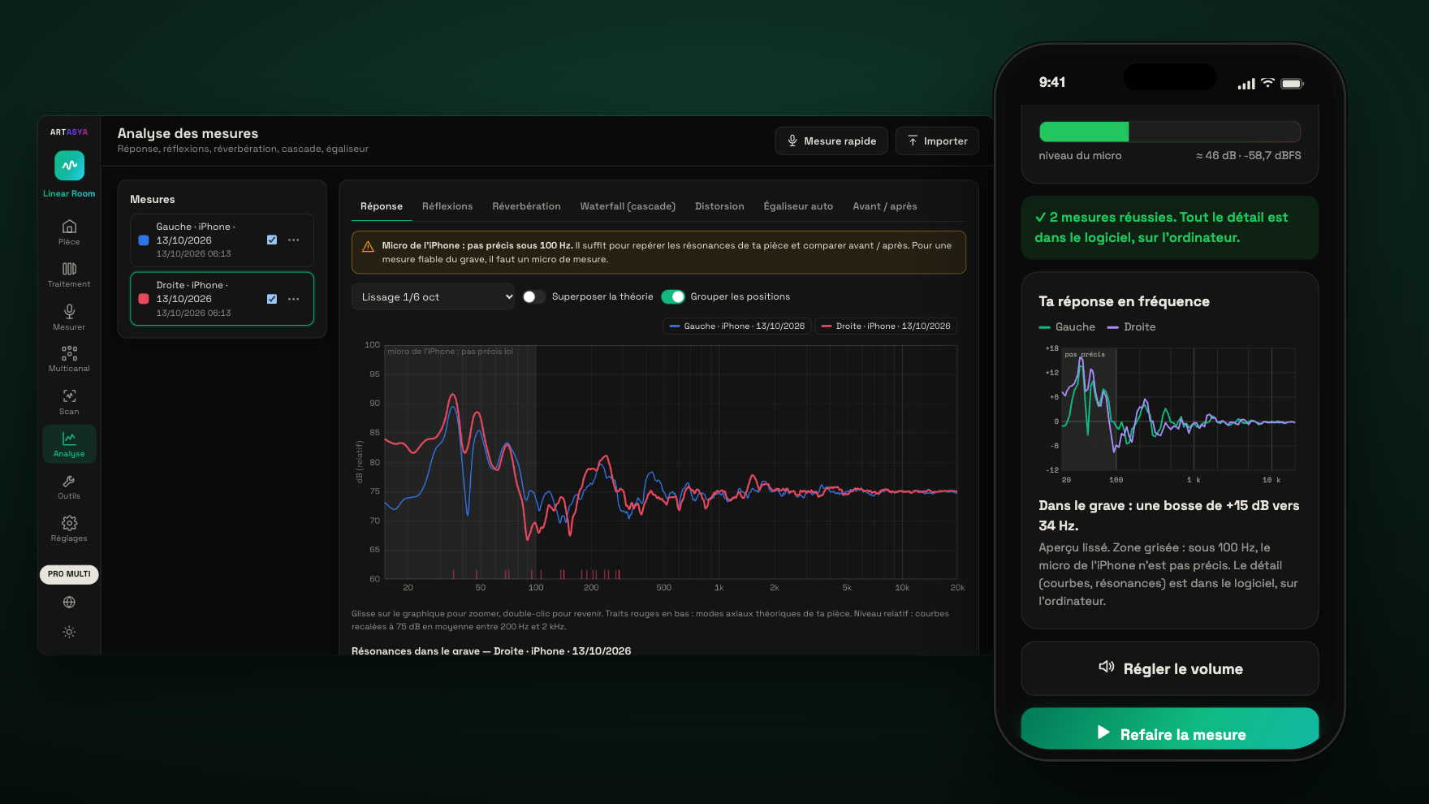Viewport: 1429px width, 804px height.
Task: Click the red Droite color swatch
Action: pos(144,299)
